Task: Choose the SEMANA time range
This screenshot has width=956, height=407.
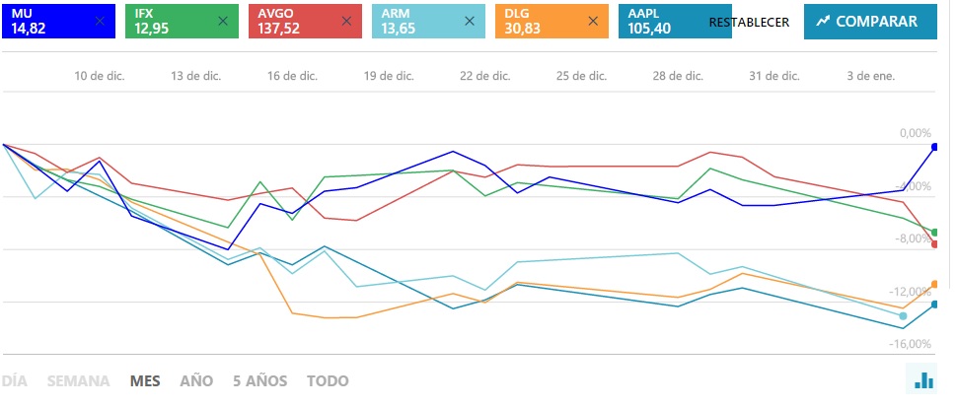Action: (79, 381)
